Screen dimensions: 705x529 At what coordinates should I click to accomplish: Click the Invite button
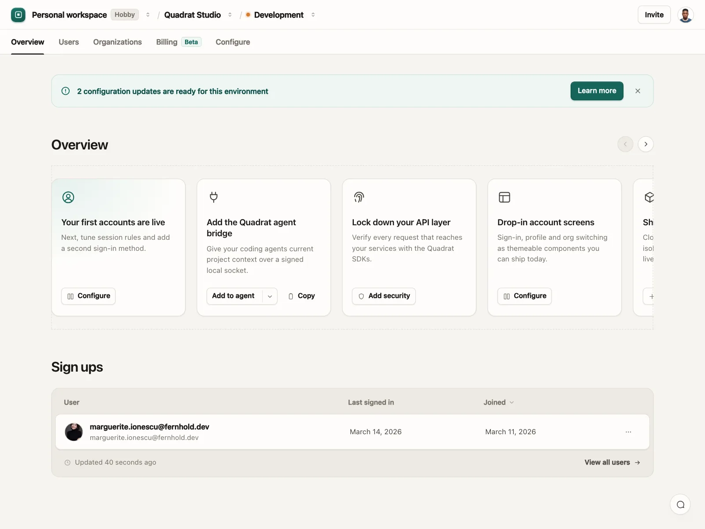click(x=654, y=15)
